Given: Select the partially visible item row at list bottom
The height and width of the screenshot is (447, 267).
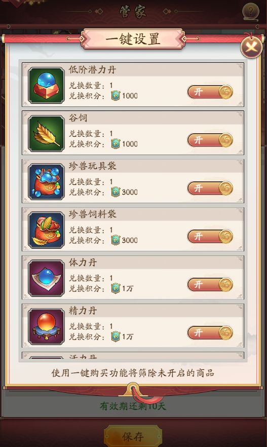Looking at the screenshot, I should (x=133, y=355).
